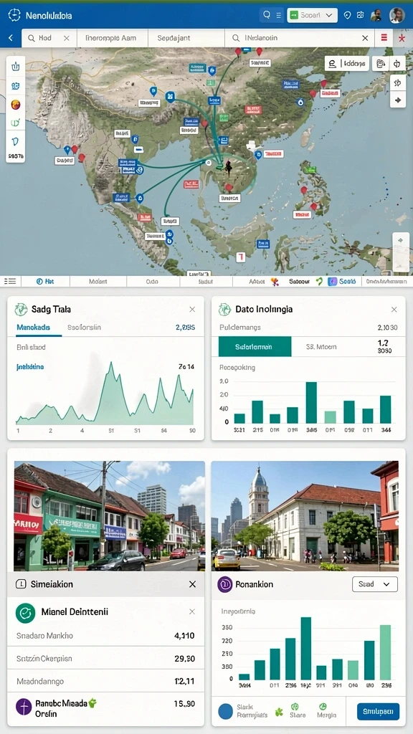This screenshot has width=413, height=734.
Task: Switch to the Manokadis tab
Action: [x=33, y=327]
